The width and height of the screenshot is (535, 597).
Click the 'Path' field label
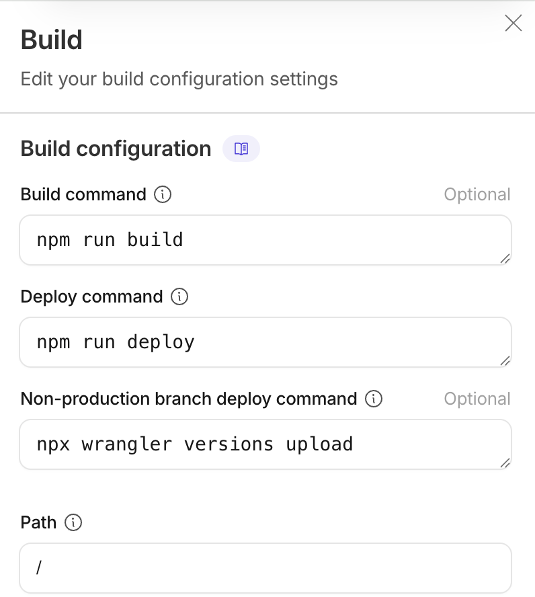[x=39, y=522]
